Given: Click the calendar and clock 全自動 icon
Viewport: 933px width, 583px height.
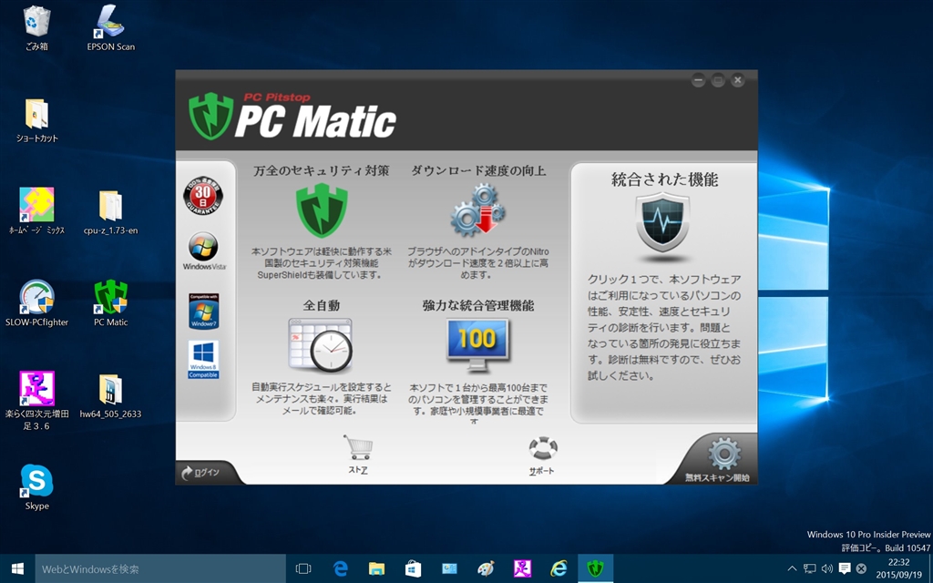Looking at the screenshot, I should [321, 345].
